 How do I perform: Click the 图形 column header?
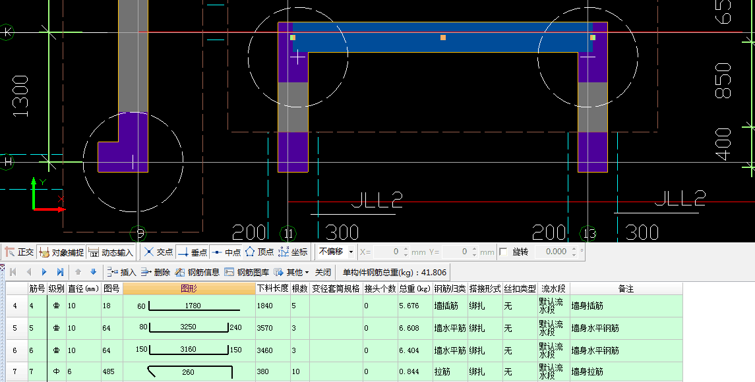point(189,288)
